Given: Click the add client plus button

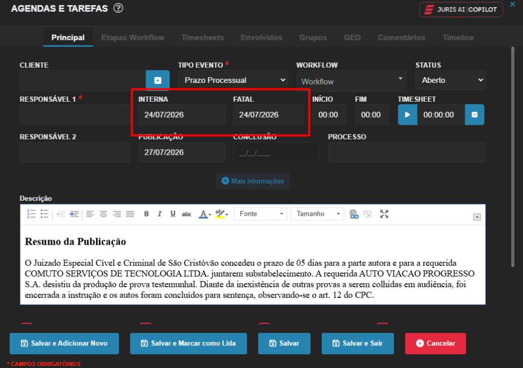Looking at the screenshot, I should tap(158, 80).
